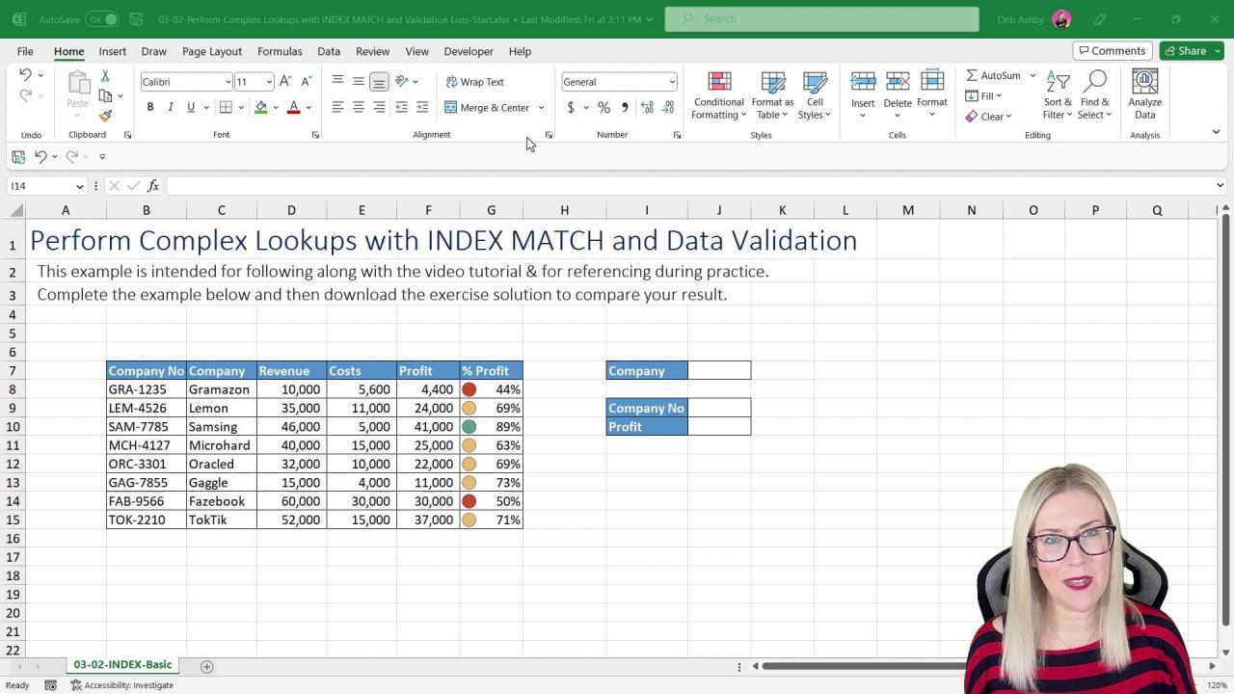Toggle underline formatting on

189,106
